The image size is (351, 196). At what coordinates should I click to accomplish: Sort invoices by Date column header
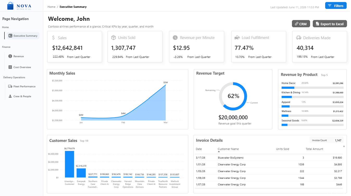[199, 149]
